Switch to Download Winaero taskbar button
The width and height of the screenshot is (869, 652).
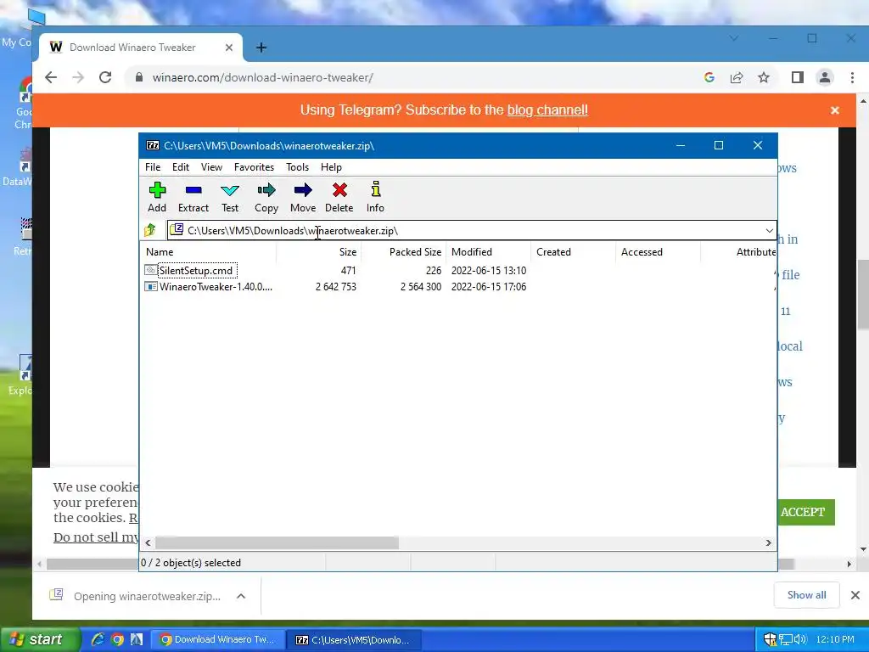pyautogui.click(x=218, y=639)
